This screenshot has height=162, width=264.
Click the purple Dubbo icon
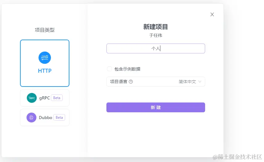(31, 118)
